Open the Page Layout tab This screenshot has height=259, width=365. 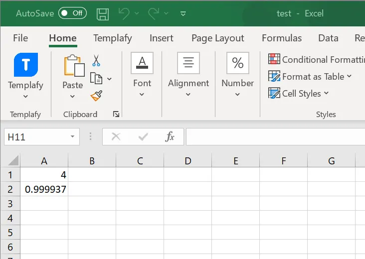tap(218, 38)
